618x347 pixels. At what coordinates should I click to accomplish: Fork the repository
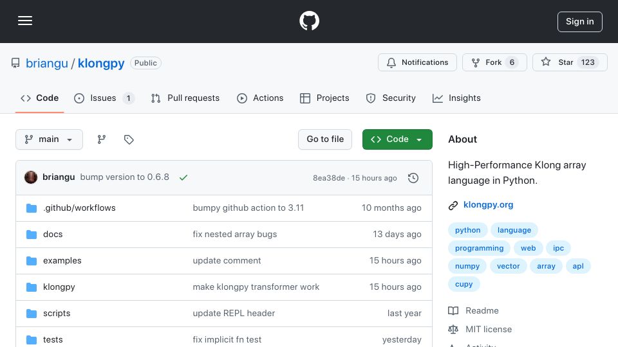(494, 62)
